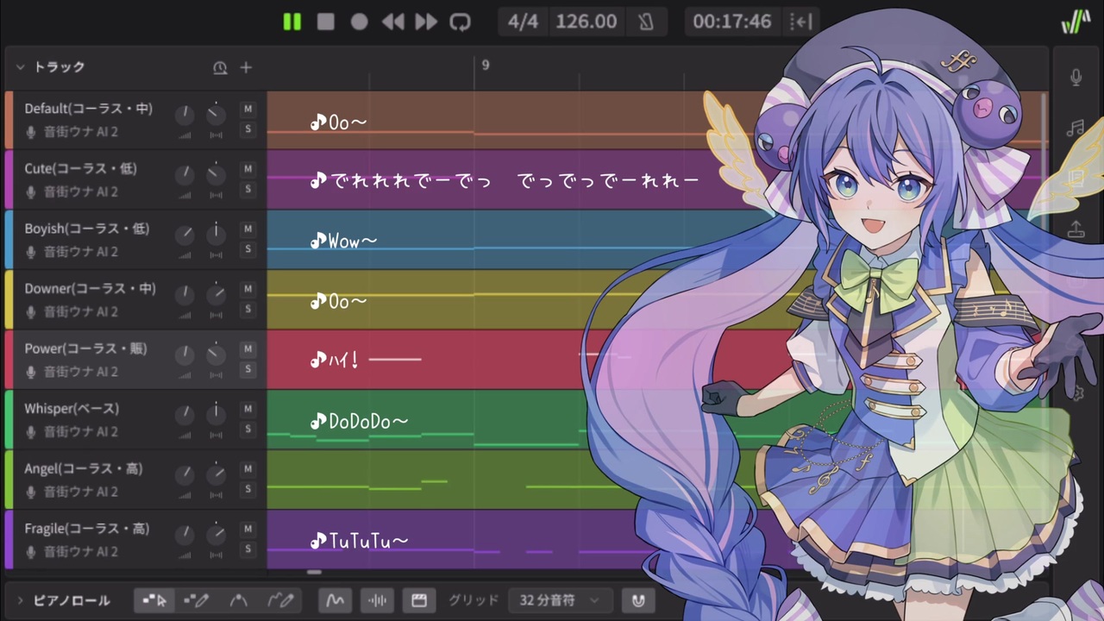Toggle the waveform display button
This screenshot has height=621, width=1104.
(x=377, y=600)
